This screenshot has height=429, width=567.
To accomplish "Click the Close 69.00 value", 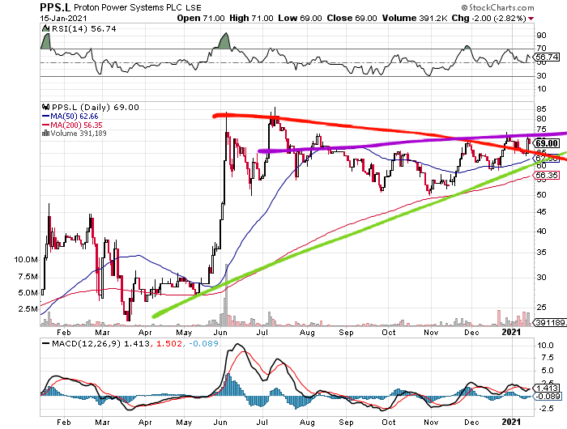I will pos(352,18).
